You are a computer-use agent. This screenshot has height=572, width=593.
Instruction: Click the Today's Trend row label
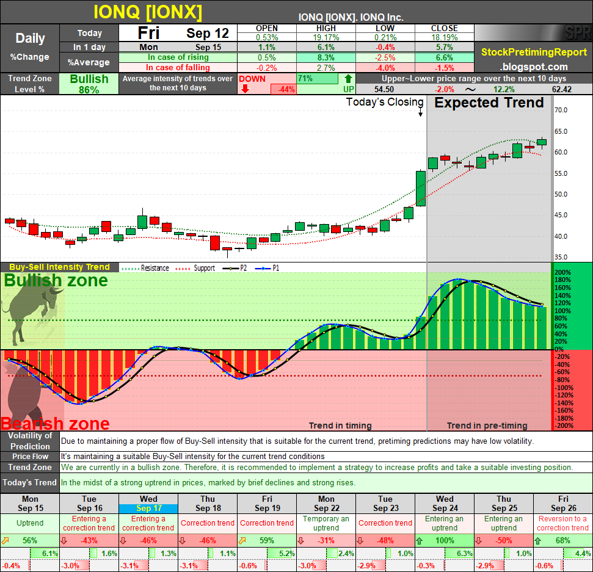29,482
